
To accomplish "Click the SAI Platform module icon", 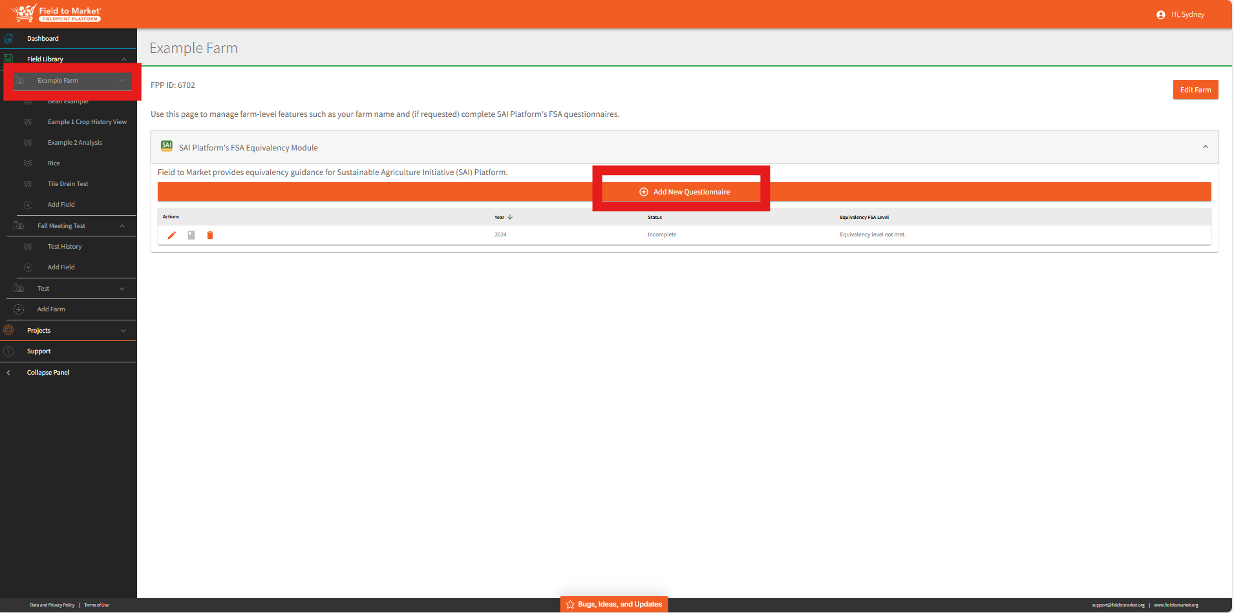I will point(167,146).
